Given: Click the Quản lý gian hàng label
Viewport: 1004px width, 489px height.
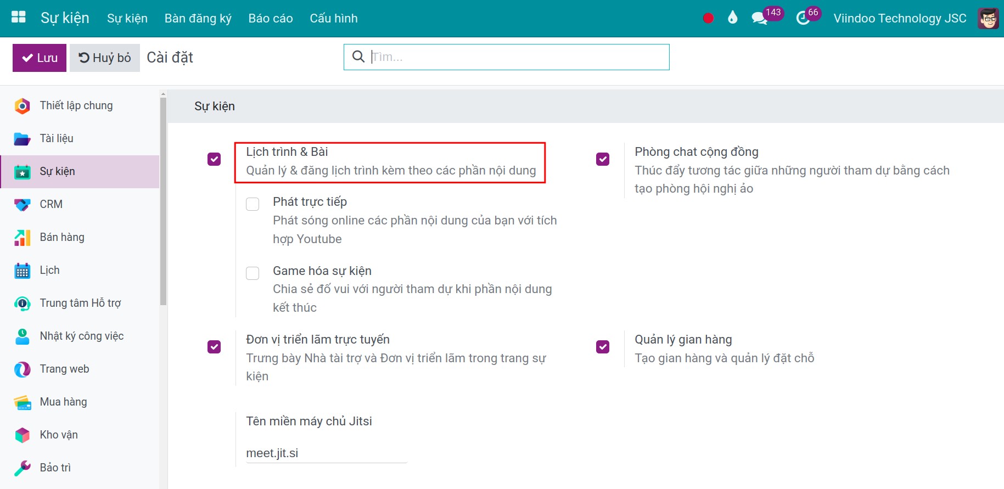Looking at the screenshot, I should [683, 340].
